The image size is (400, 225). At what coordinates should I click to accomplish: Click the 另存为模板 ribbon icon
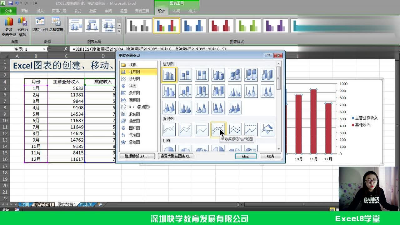pos(22,27)
